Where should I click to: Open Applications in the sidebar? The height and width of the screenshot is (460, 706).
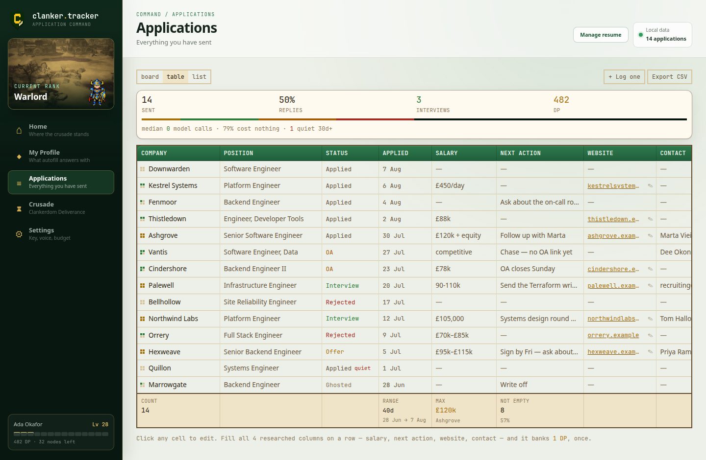click(61, 182)
